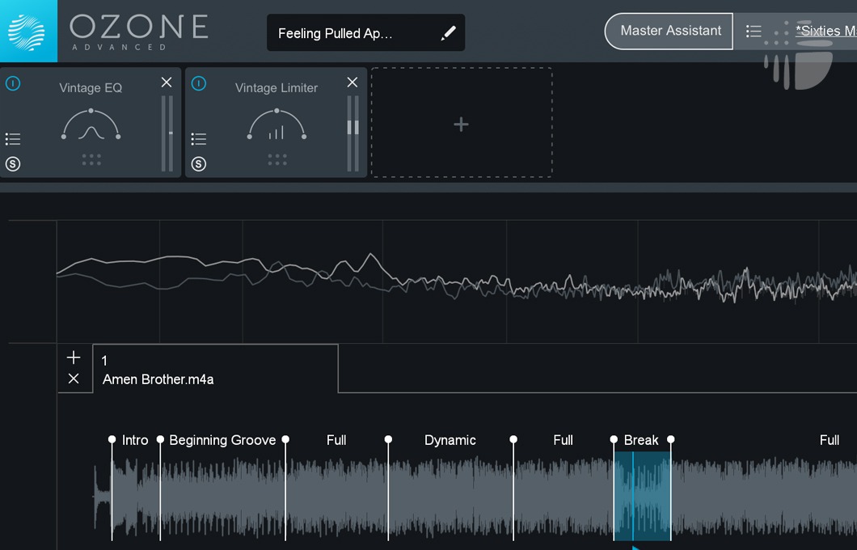The width and height of the screenshot is (857, 550).
Task: Open the Sixties preset name
Action: (x=825, y=32)
